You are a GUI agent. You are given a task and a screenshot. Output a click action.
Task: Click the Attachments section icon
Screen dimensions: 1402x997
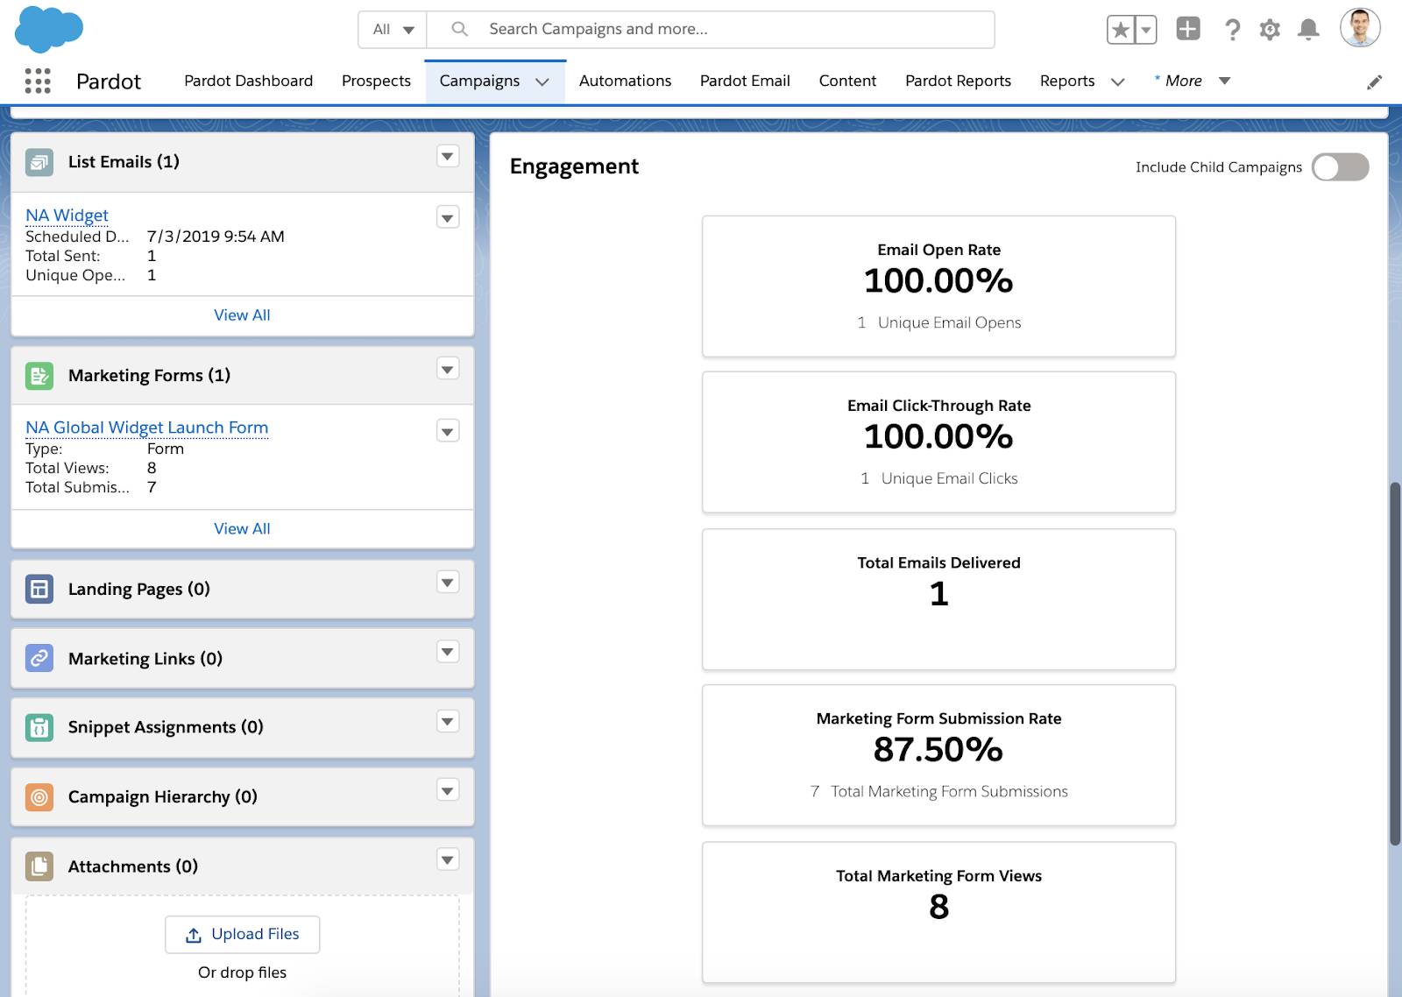(x=39, y=866)
